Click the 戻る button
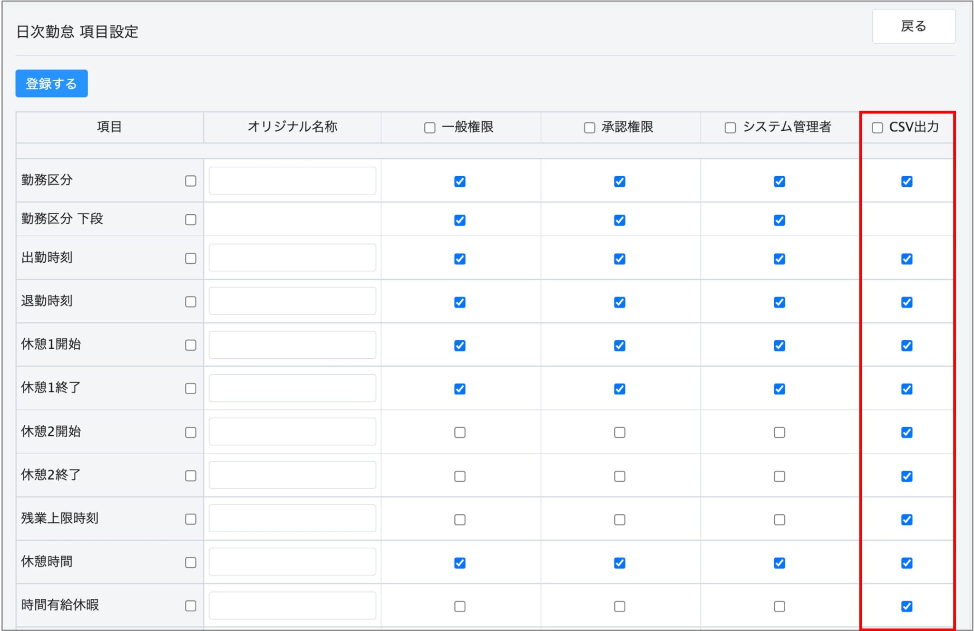The width and height of the screenshot is (974, 631). (x=913, y=27)
